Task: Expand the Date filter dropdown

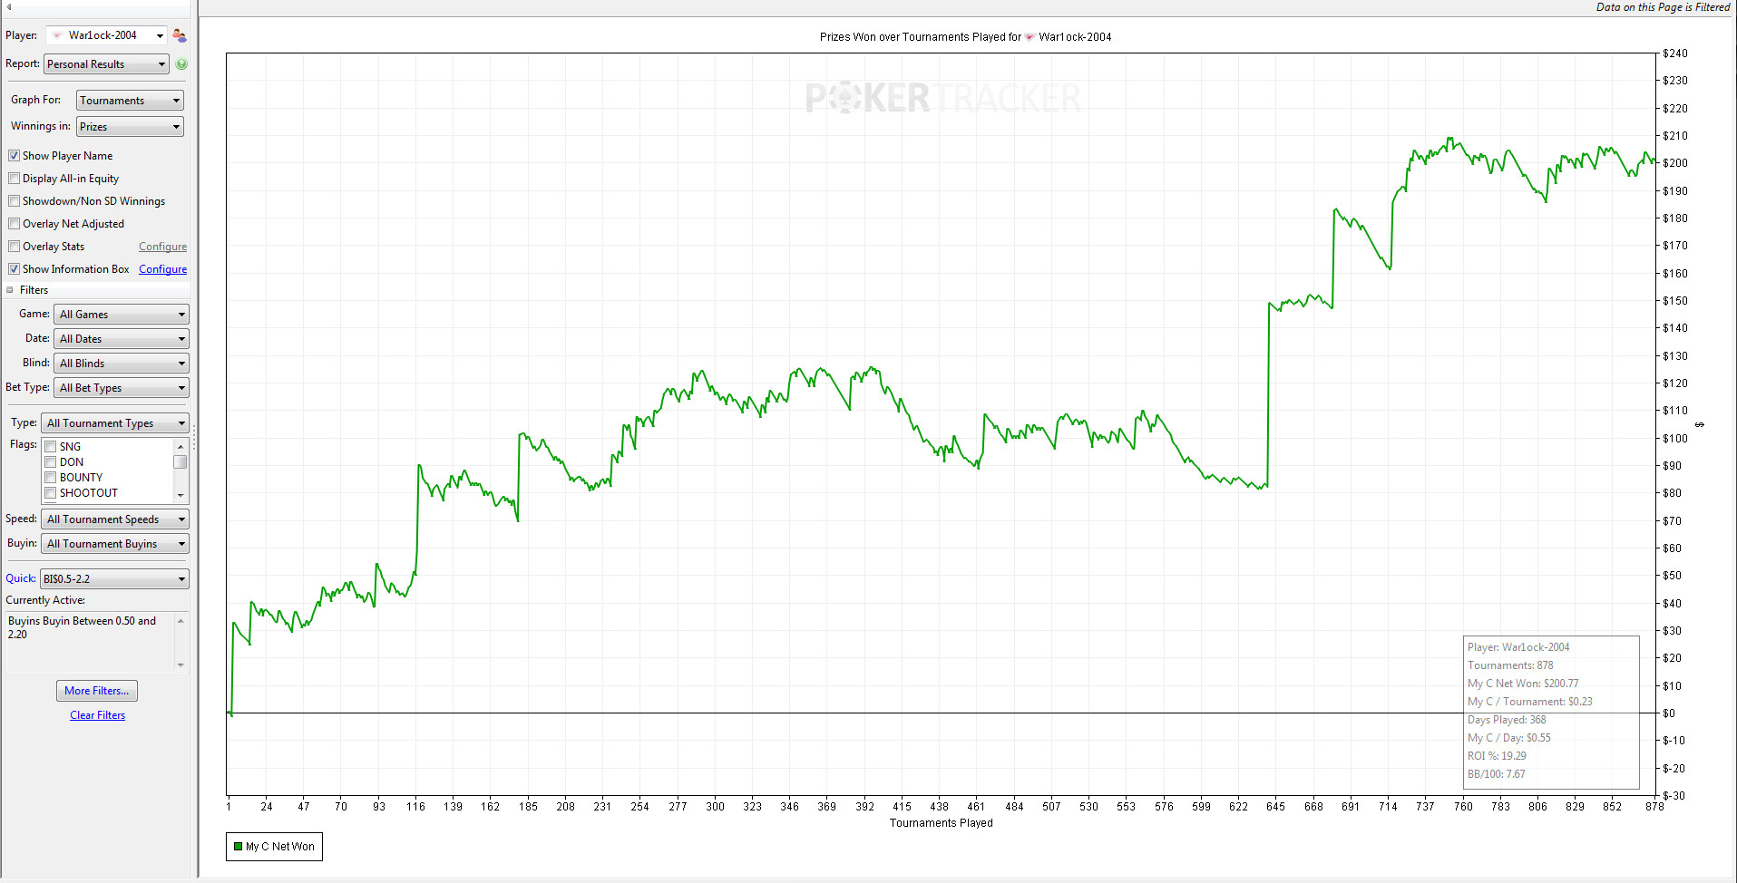Action: tap(122, 339)
